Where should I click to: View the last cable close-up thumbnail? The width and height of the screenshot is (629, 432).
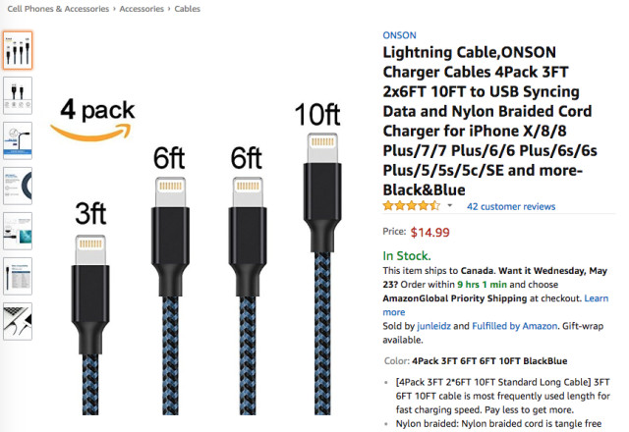tap(17, 321)
